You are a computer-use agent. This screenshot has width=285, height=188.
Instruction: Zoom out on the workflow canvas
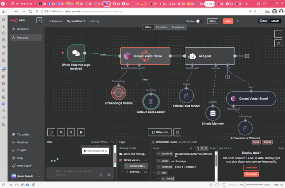(71, 132)
